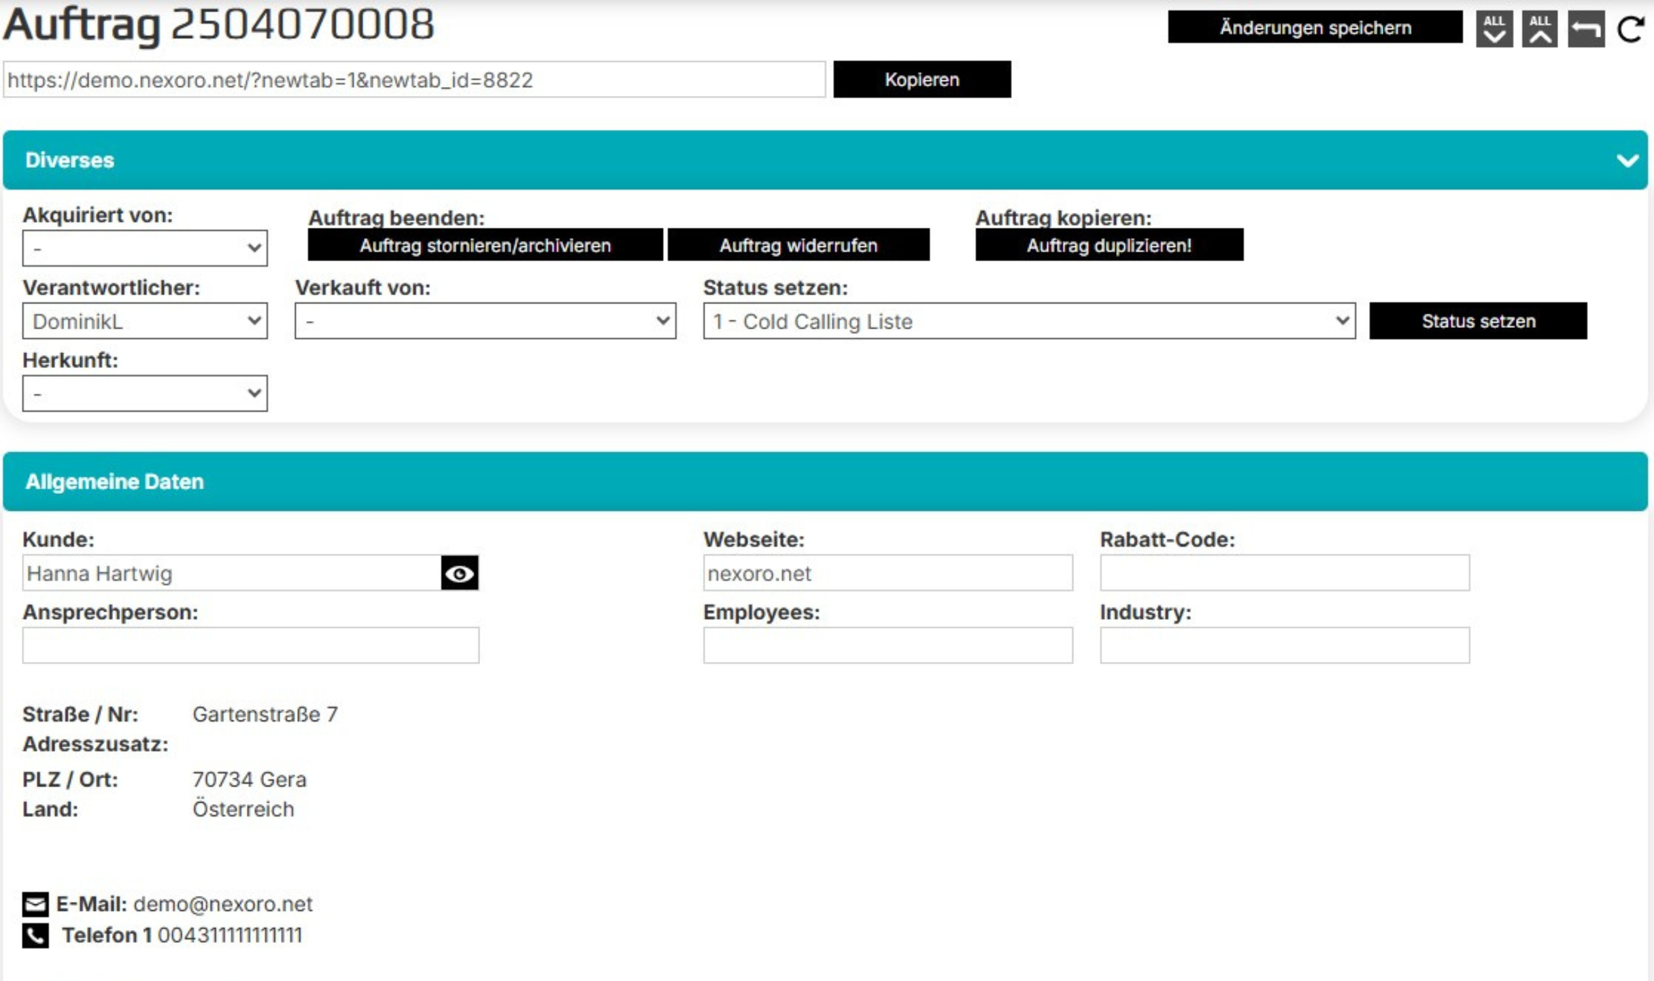Click Auftrag stornieren/archivieren
The height and width of the screenshot is (981, 1654).
pyautogui.click(x=484, y=246)
